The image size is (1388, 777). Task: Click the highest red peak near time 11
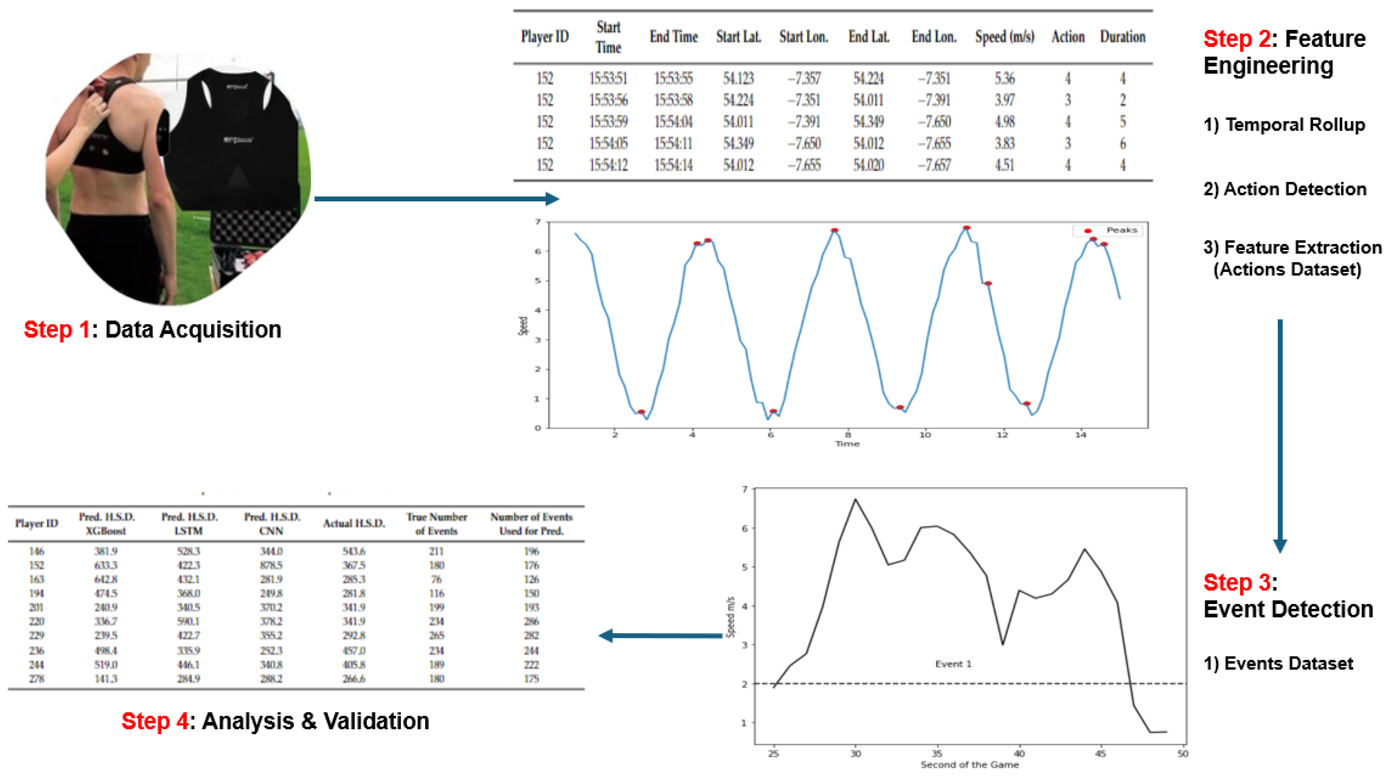[x=967, y=228]
